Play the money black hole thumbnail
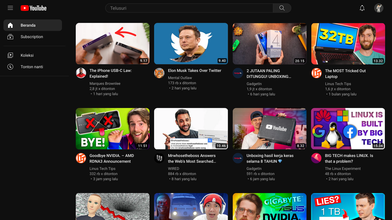 pyautogui.click(x=112, y=207)
